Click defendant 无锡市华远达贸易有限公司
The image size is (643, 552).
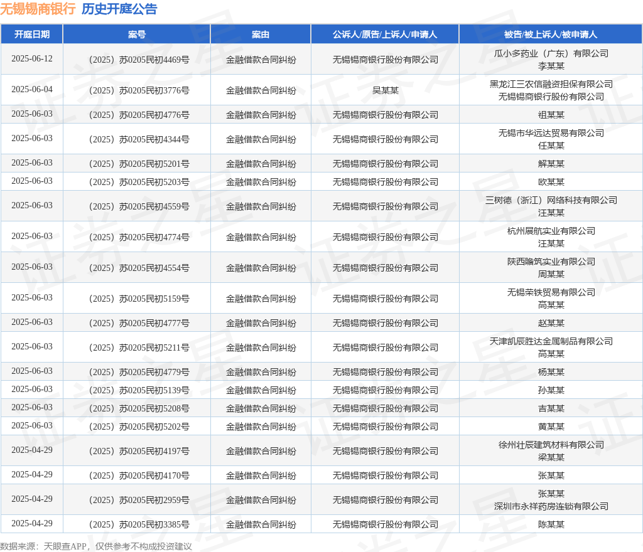click(x=551, y=133)
